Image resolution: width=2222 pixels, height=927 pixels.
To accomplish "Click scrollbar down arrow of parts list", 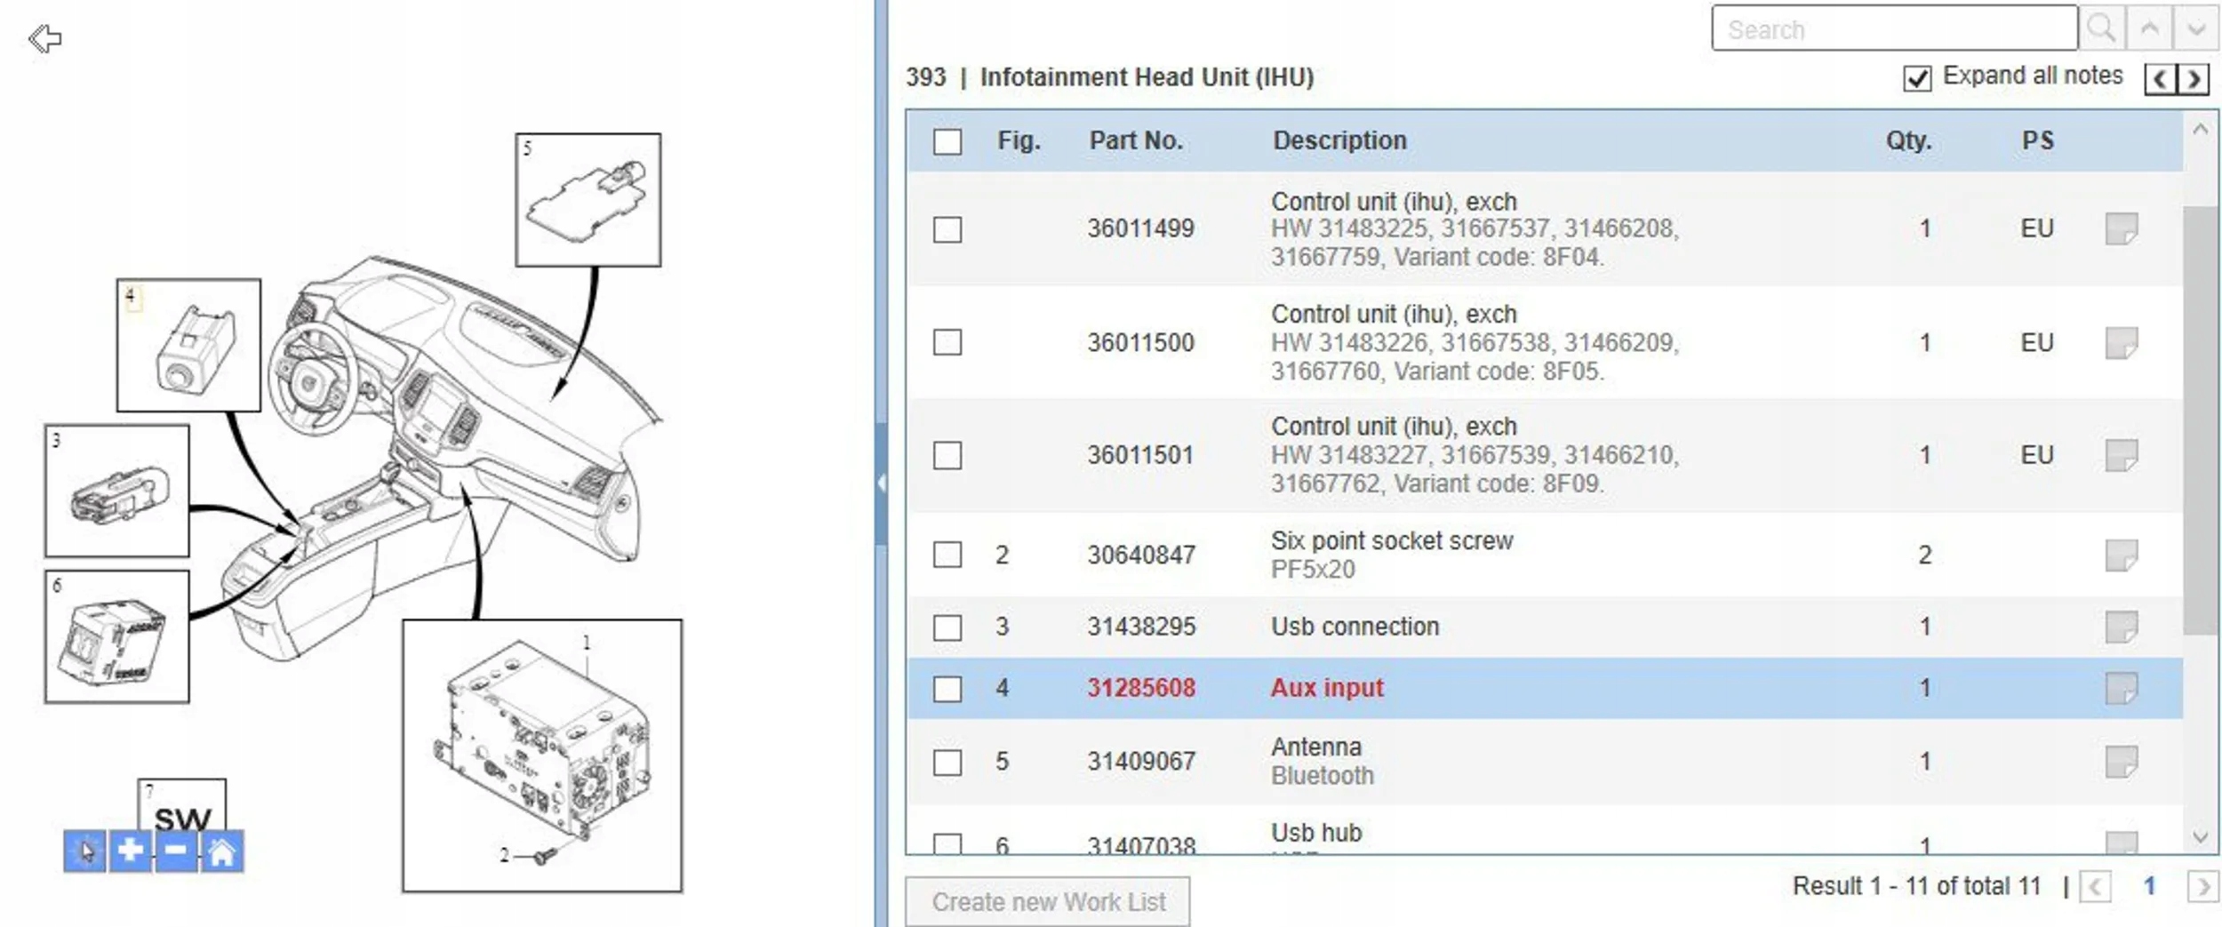I will [2200, 836].
